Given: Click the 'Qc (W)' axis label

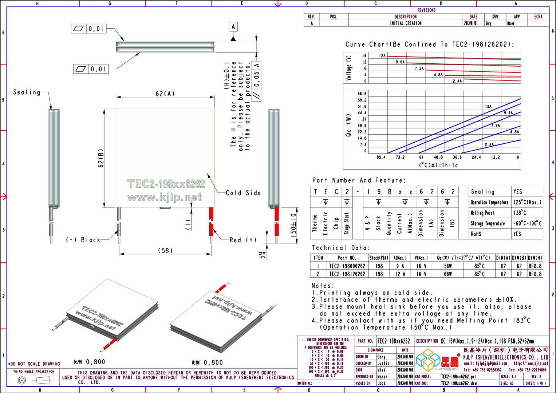Looking at the screenshot, I should click(x=348, y=125).
